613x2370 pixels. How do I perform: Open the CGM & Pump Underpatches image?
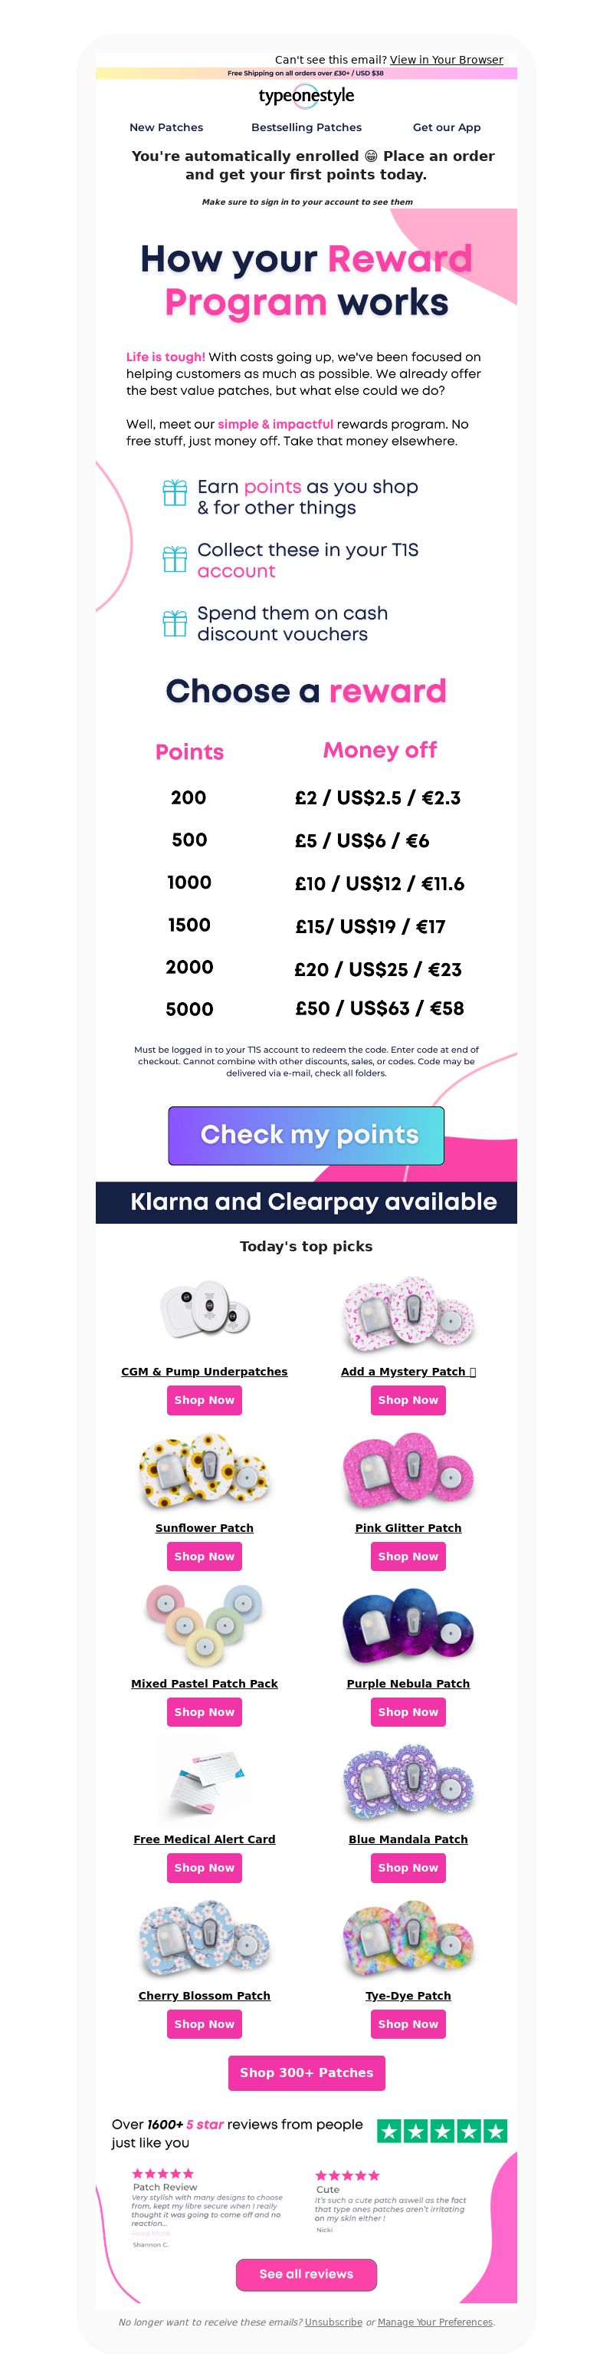[204, 1311]
